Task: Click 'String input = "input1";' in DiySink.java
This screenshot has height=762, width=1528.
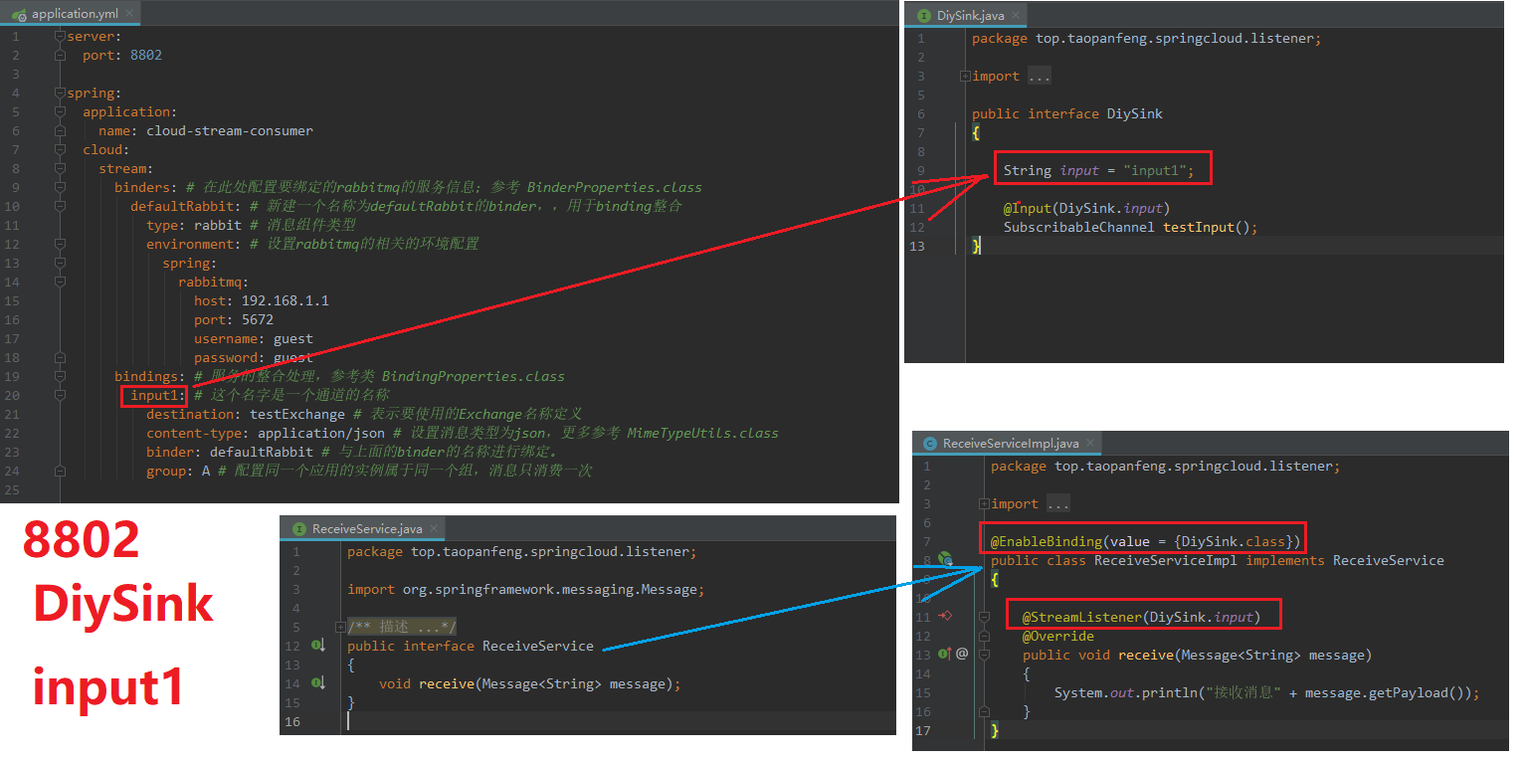Action: tap(1099, 171)
